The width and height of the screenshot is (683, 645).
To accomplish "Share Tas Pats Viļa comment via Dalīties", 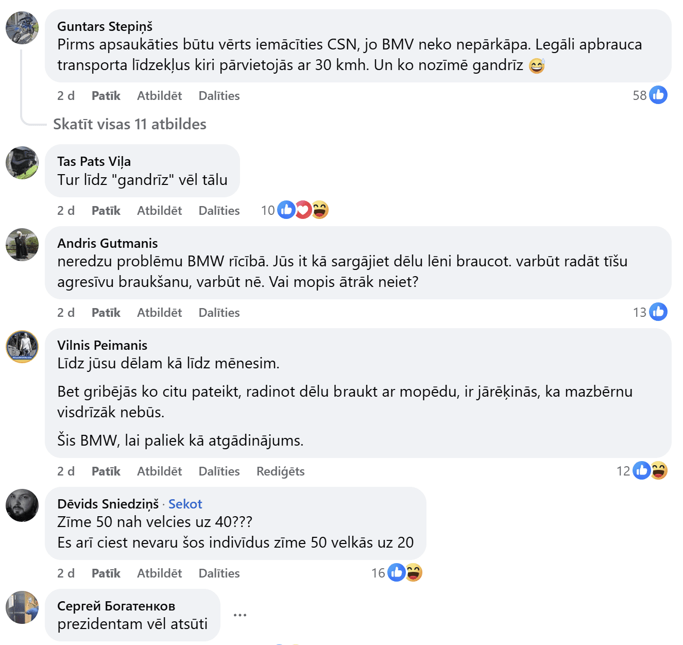I will (219, 211).
